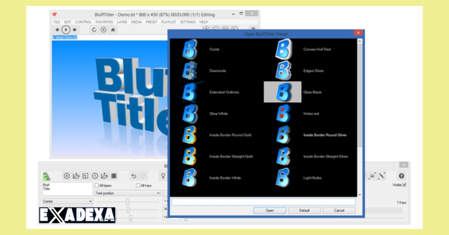
Task: Click the Inside Border Straight Gold label
Action: point(231,157)
